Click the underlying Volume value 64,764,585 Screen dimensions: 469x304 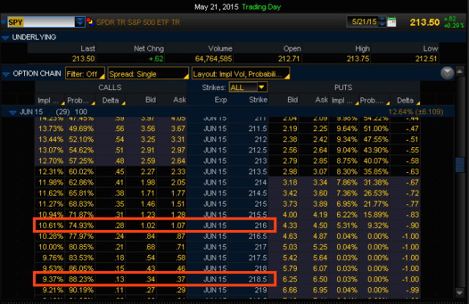click(x=213, y=59)
